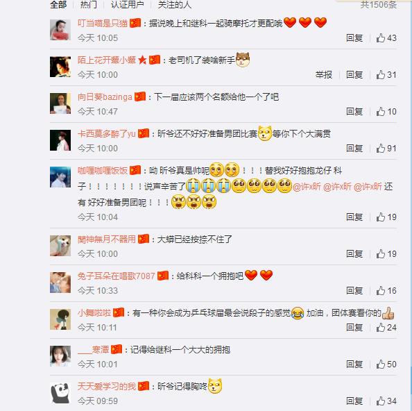Open username 向日葵bazinga profile
Viewport: 412px width, 411px height.
pos(105,97)
